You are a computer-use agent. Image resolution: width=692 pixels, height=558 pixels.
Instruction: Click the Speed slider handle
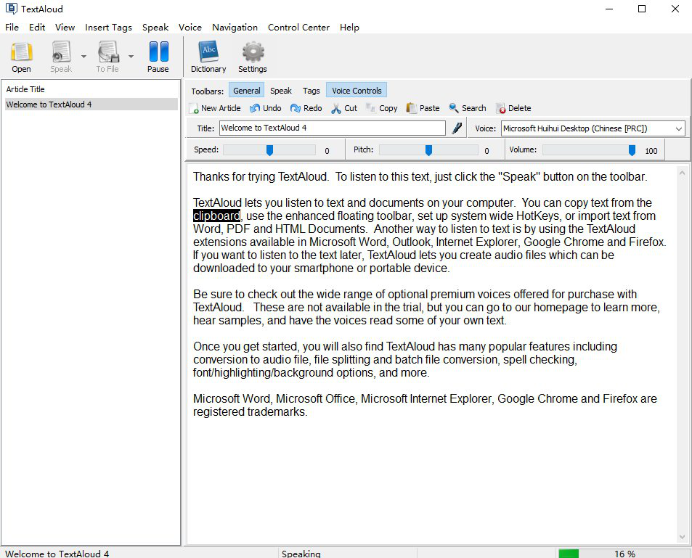click(x=269, y=150)
